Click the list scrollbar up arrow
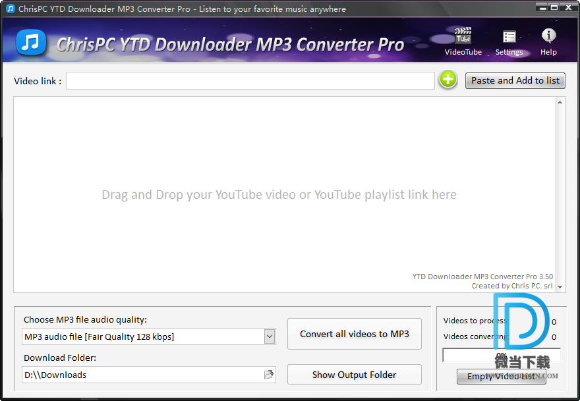Viewport: 580px width, 401px height. click(560, 102)
